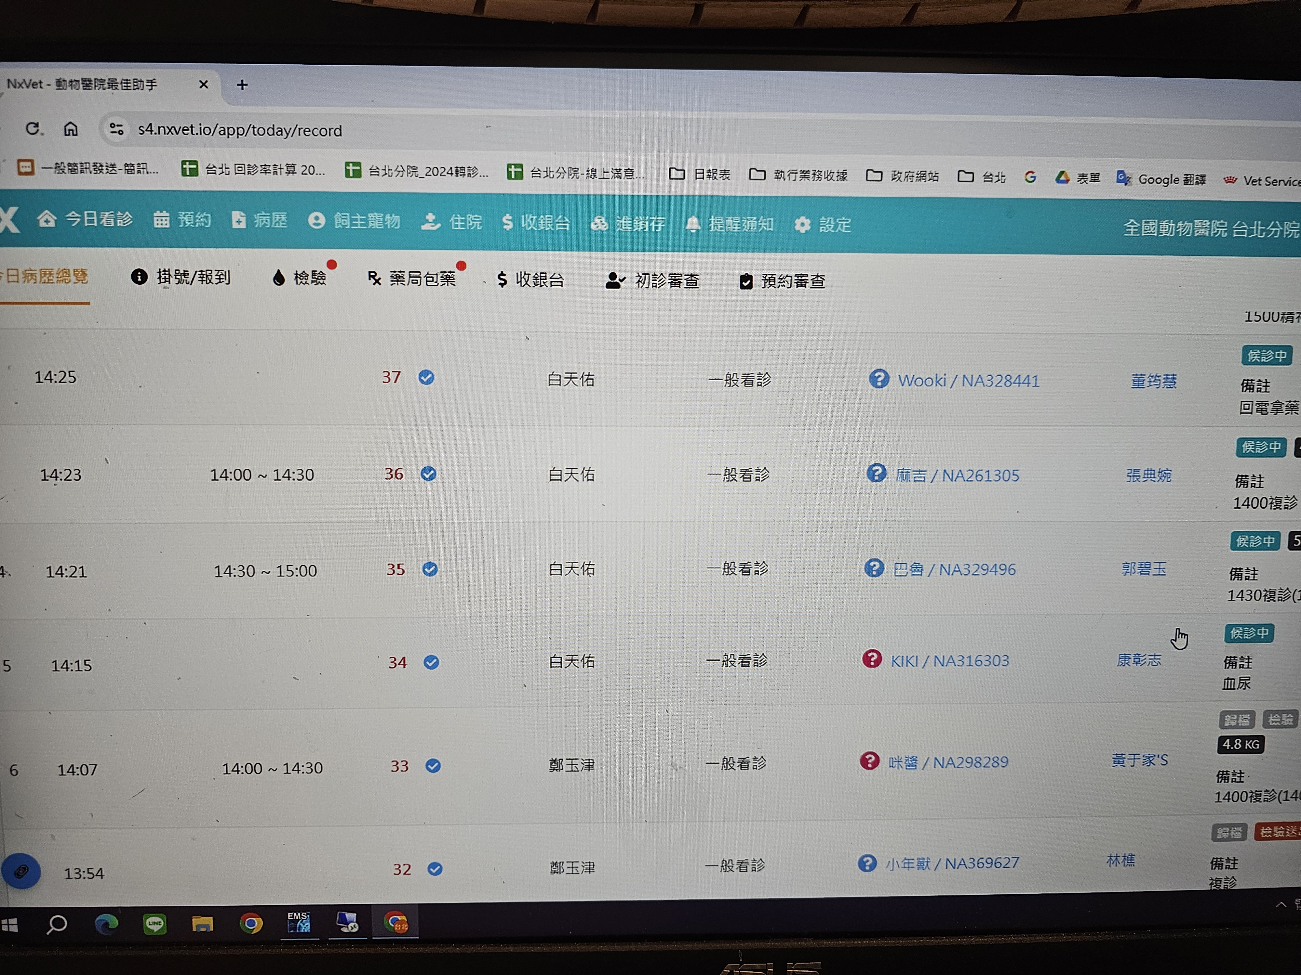This screenshot has width=1301, height=975.
Task: Open site info icon in address bar
Action: [116, 129]
